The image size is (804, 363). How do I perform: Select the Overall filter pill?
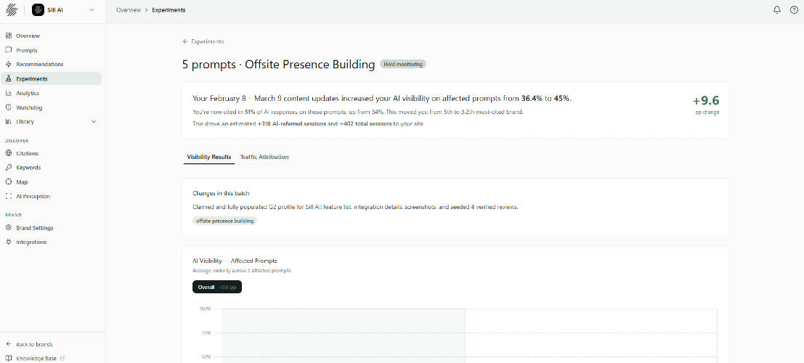click(216, 287)
